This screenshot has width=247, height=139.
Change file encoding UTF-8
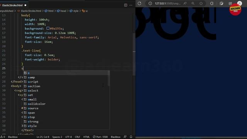[69, 137]
